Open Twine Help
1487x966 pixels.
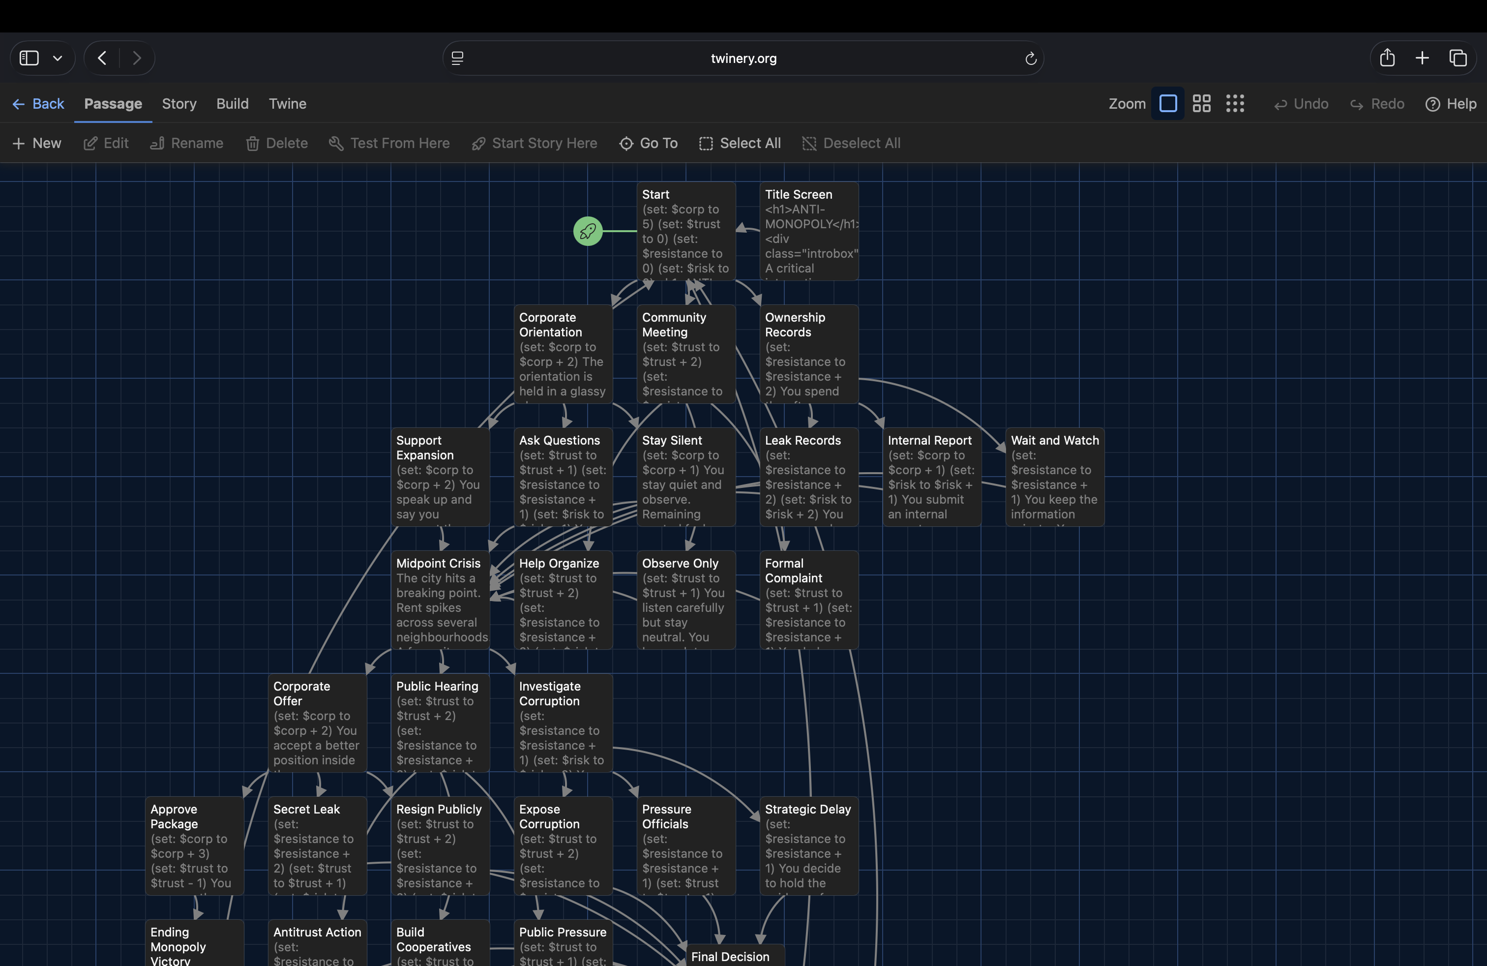pos(1451,104)
